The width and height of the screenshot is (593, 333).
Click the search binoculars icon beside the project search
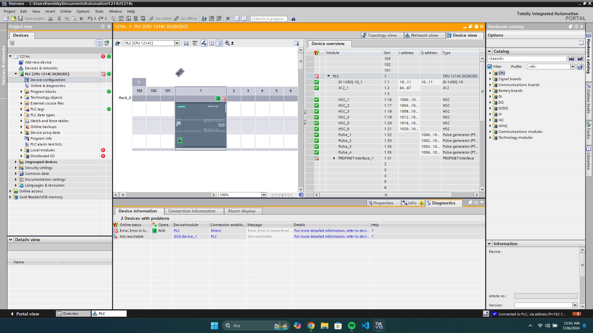293,18
